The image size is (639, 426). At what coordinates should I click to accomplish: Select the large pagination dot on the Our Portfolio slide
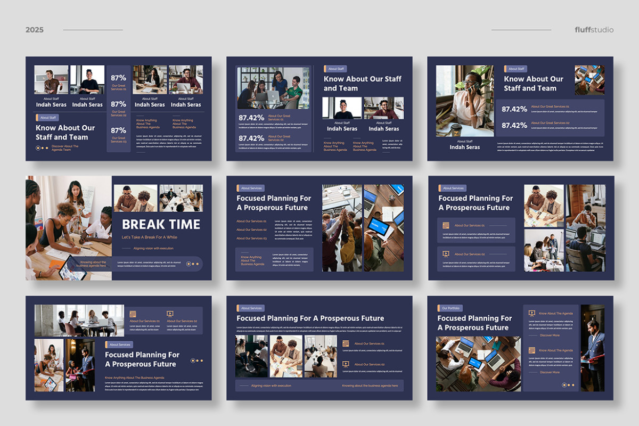(564, 385)
